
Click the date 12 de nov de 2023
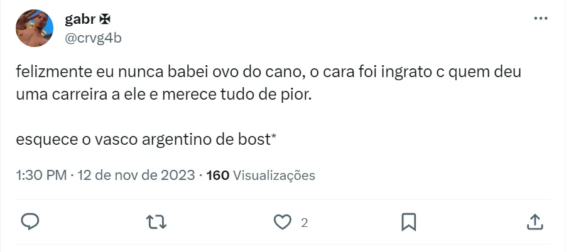point(136,176)
